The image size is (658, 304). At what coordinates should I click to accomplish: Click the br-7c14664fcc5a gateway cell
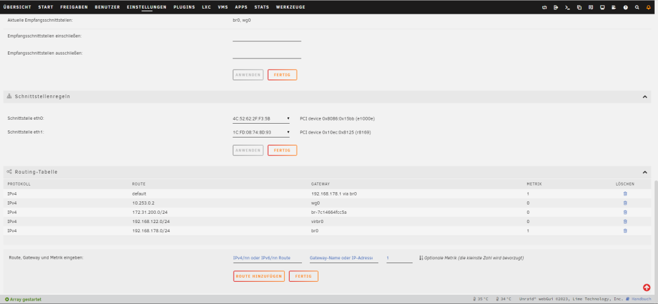pos(329,213)
